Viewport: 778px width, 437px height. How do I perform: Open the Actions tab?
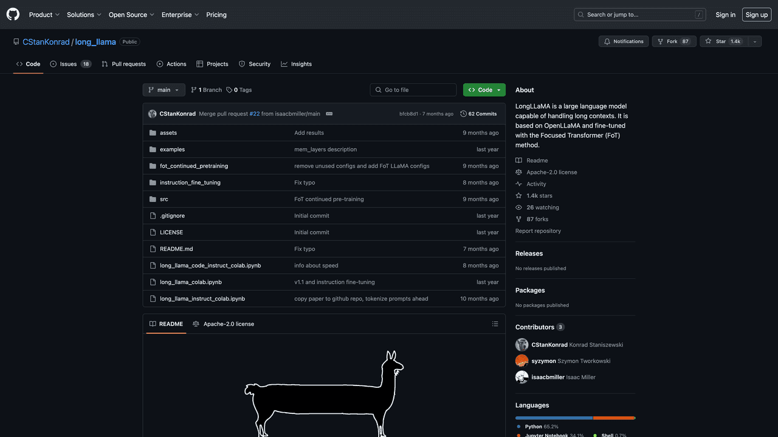click(171, 64)
